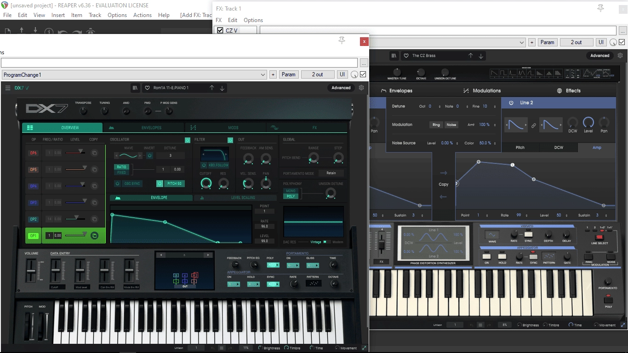Click the Advanced button in DX7

coord(341,88)
